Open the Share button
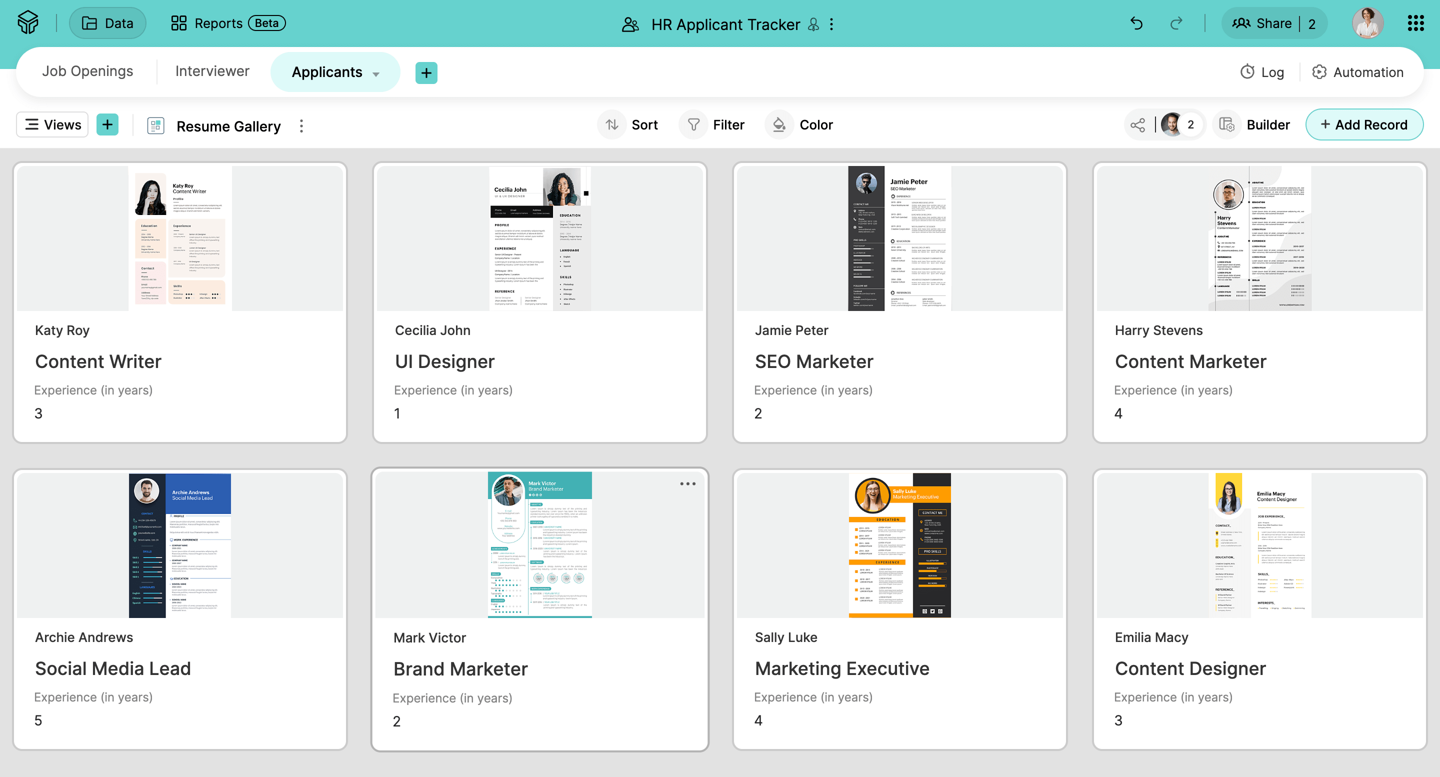Viewport: 1440px width, 777px height. [1273, 23]
